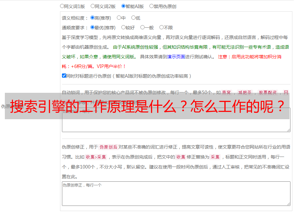Image resolution: width=294 pixels, height=212 pixels.
Task: Choose the 智能AI版 radio option
Action: coord(123,6)
